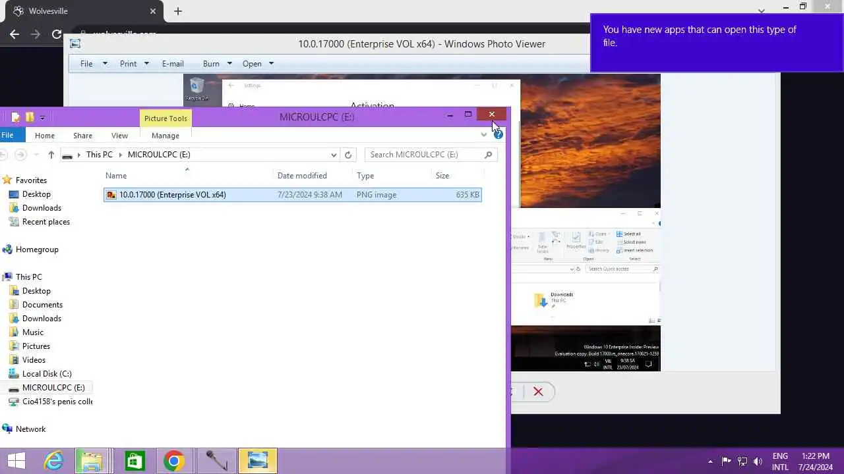This screenshot has height=474, width=844.
Task: Go up one folder with Up arrow
Action: point(51,155)
